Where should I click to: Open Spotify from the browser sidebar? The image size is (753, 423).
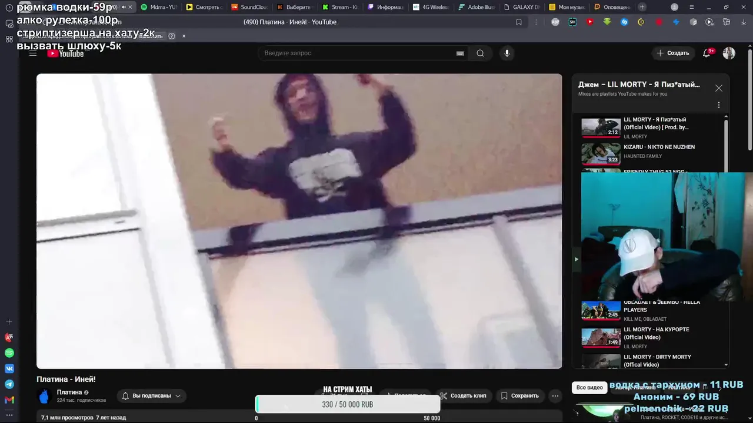[x=9, y=353]
